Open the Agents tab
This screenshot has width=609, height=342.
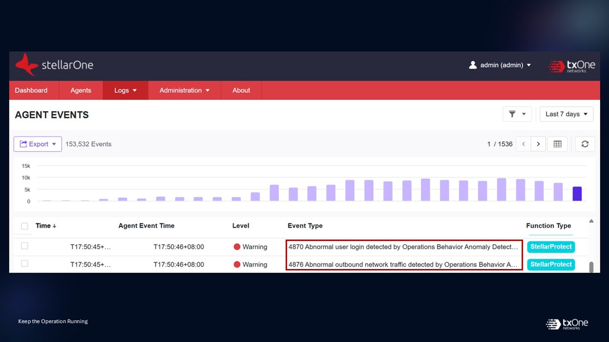(x=81, y=90)
